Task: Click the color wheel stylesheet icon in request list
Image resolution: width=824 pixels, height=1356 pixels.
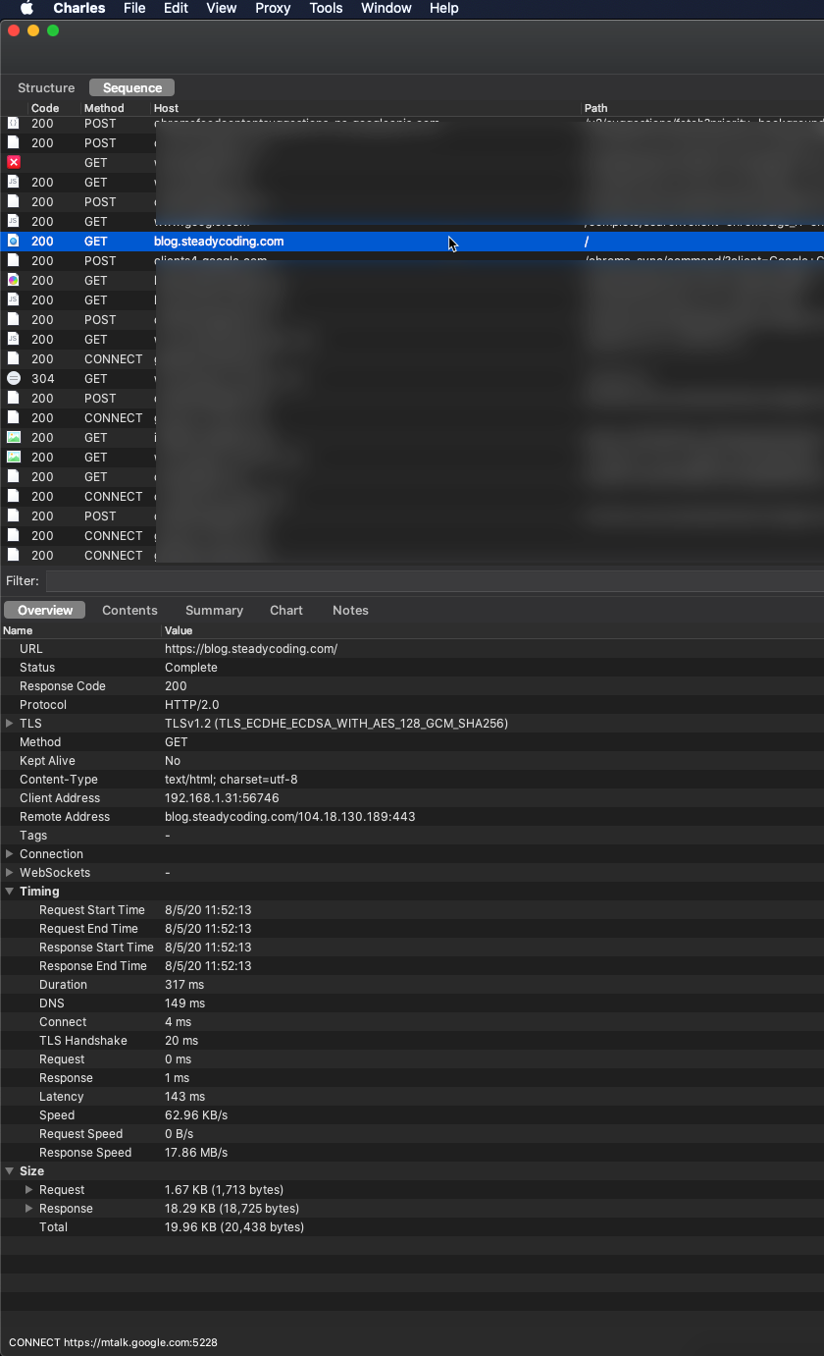Action: [x=14, y=280]
